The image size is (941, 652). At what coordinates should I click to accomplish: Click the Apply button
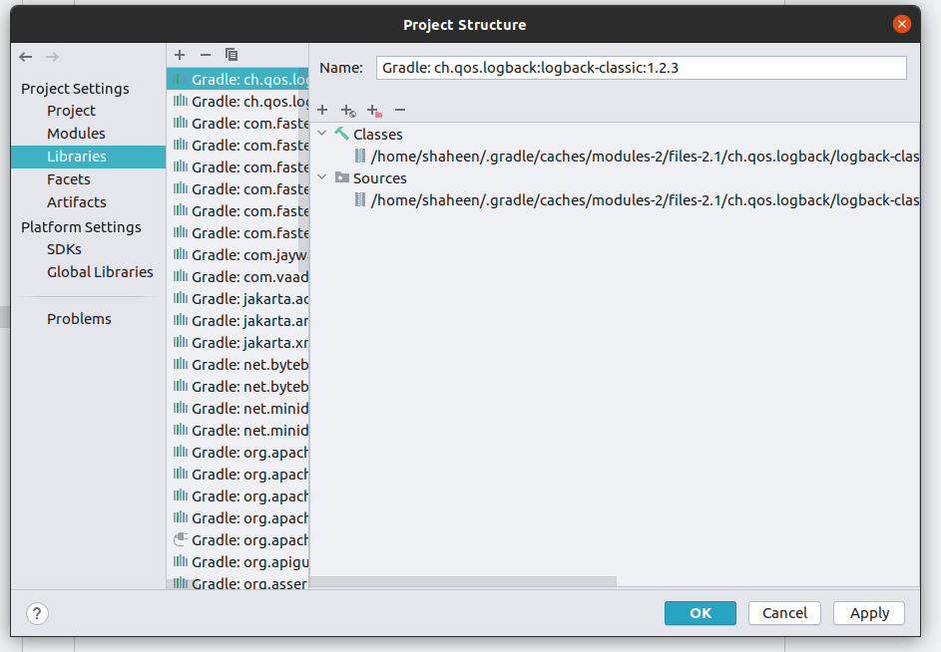[x=869, y=613]
